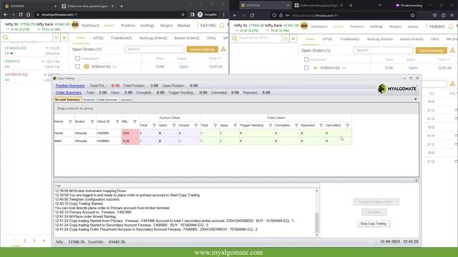Open Dashboard menu in left browser

(x=90, y=26)
